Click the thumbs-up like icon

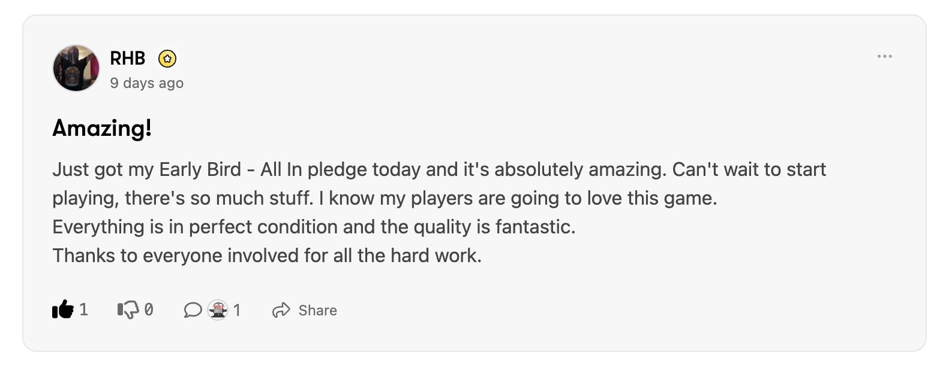[62, 309]
